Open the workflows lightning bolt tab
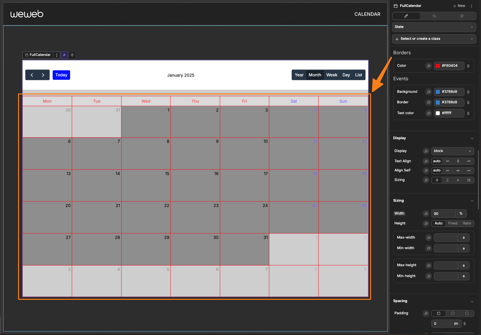The height and width of the screenshot is (335, 481). pyautogui.click(x=462, y=16)
